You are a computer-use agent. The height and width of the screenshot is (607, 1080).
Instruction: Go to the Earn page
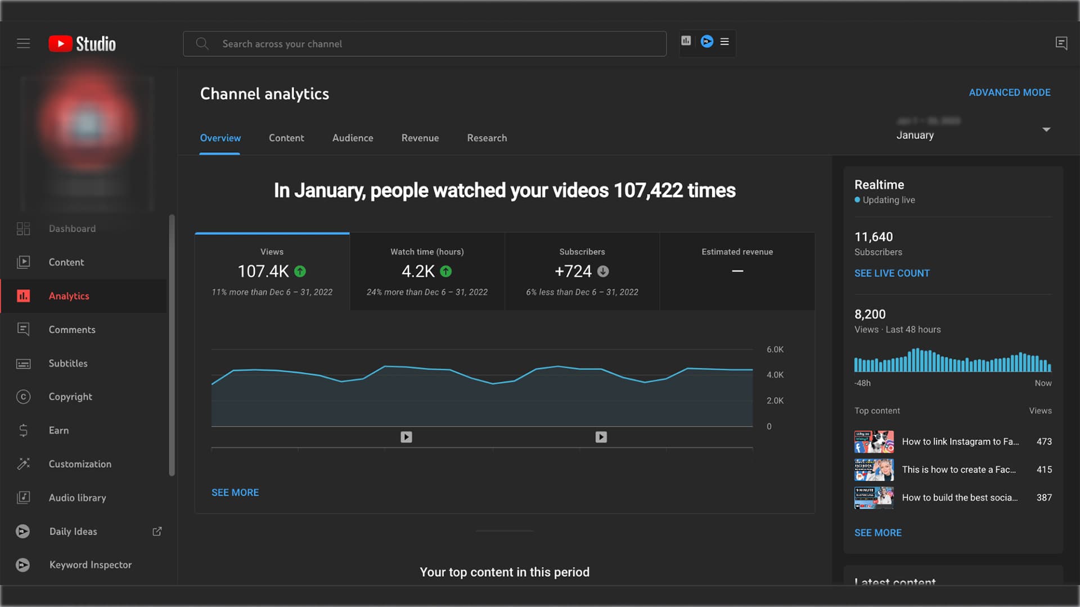pyautogui.click(x=58, y=431)
